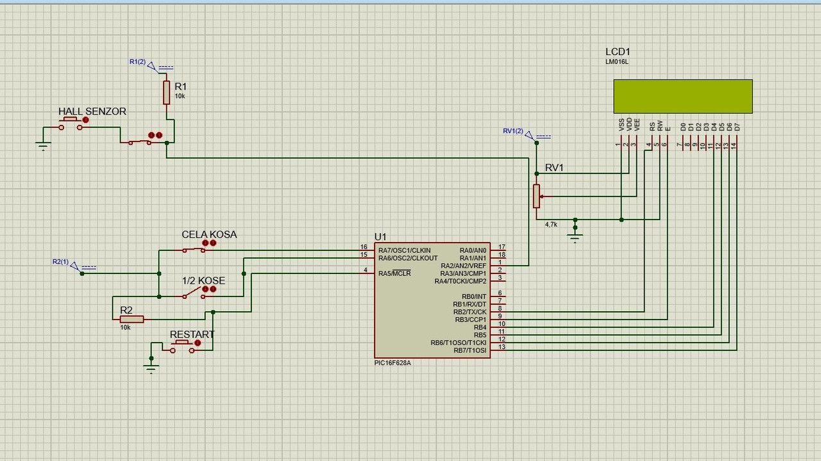Screen dimensions: 821x461
Task: Select resistor R1 10k component
Action: click(x=166, y=92)
